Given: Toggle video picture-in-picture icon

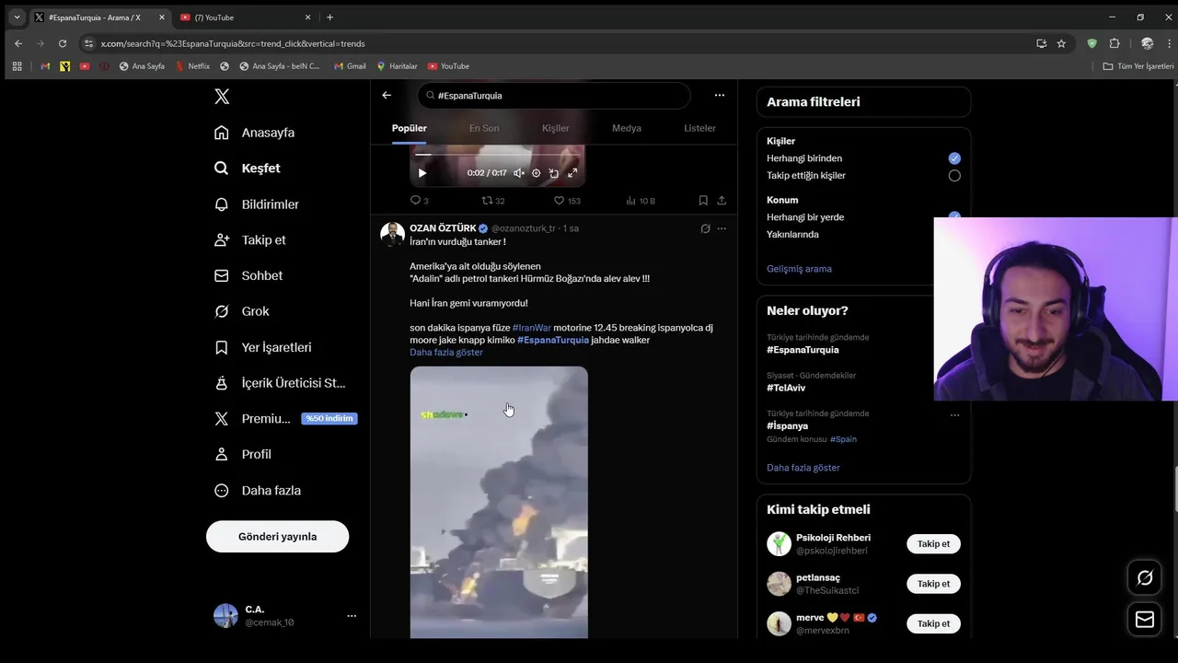Looking at the screenshot, I should point(554,173).
